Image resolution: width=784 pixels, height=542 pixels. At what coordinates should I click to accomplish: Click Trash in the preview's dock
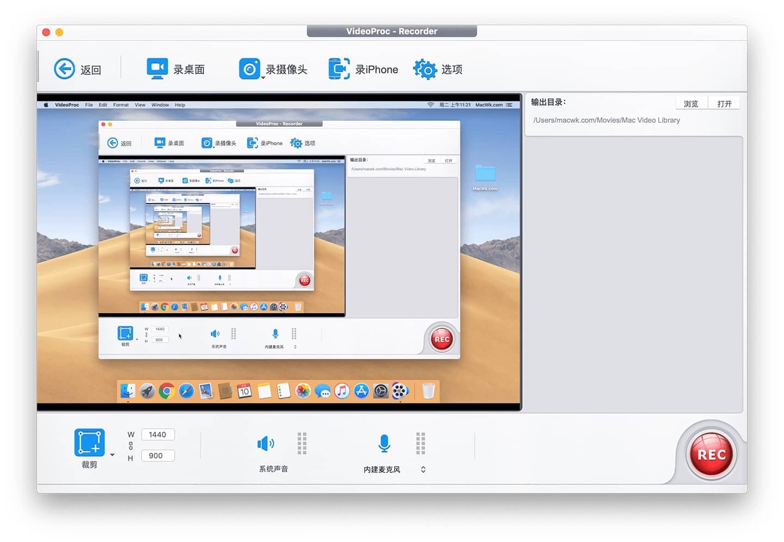[428, 391]
